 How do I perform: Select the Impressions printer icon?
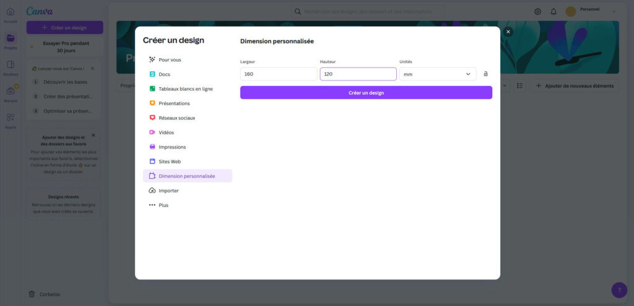click(152, 147)
